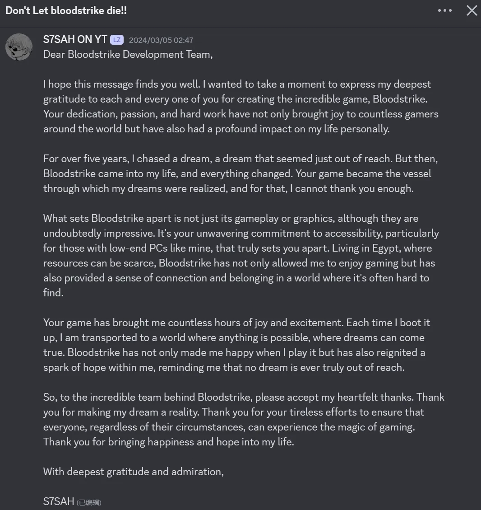This screenshot has height=510, width=481.
Task: Open the S7SAH ON YT username profile
Action: 75,40
